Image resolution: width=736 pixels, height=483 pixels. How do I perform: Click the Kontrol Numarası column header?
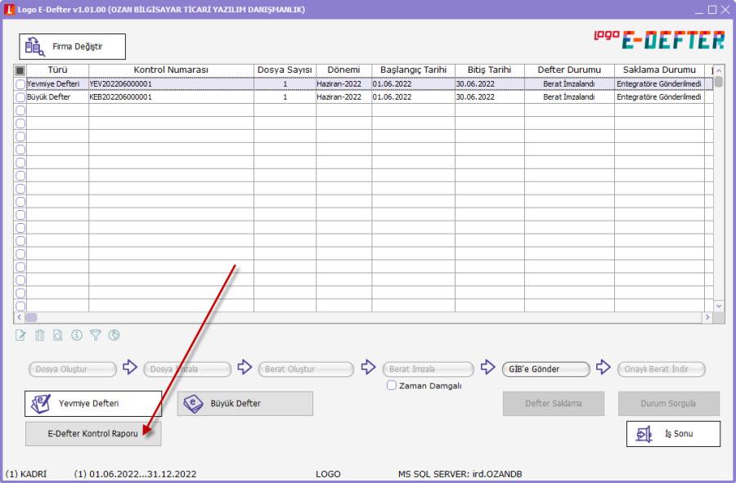(x=171, y=70)
